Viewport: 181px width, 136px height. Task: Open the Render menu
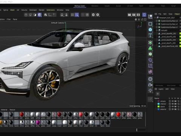tap(41, 10)
